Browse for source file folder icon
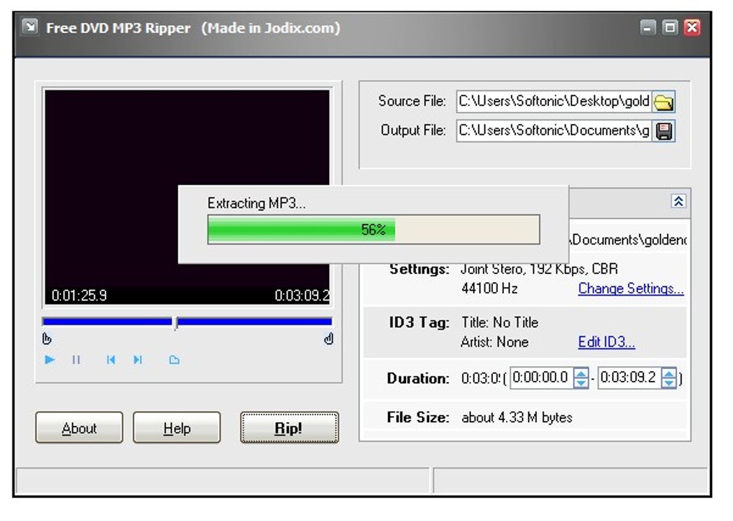The image size is (733, 521). 663,101
